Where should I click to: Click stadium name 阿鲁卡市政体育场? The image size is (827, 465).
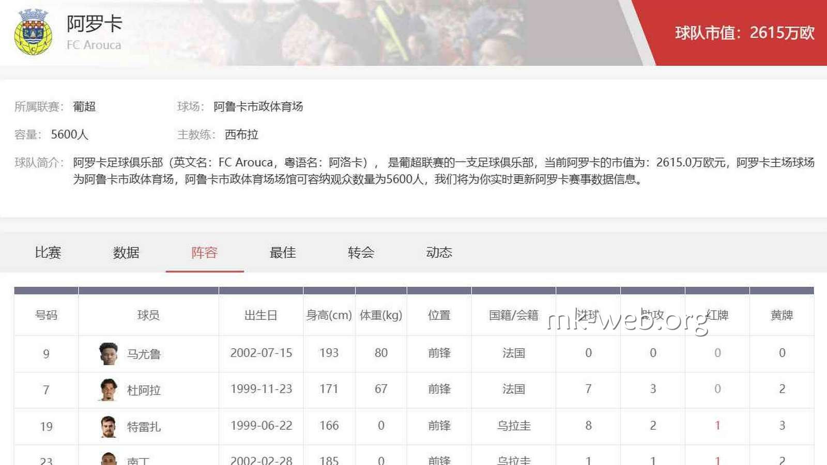pos(258,106)
